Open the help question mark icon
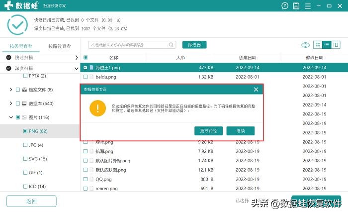This screenshot has width=348, height=214. click(284, 6)
